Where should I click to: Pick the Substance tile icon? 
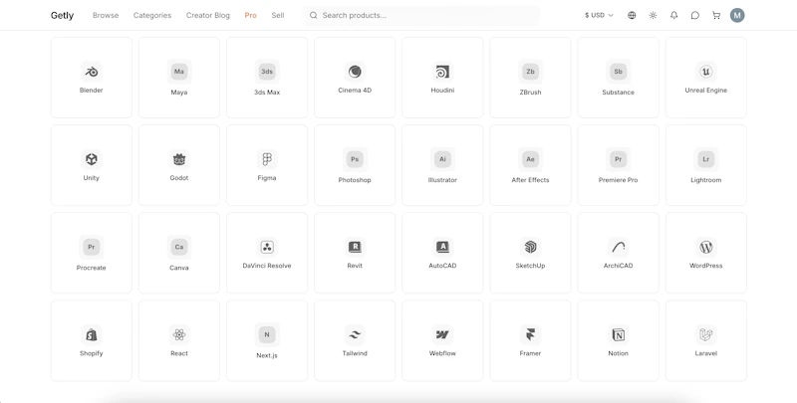tap(618, 72)
